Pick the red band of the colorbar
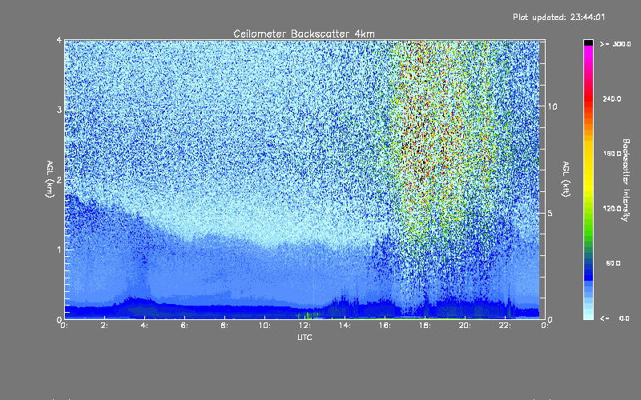 [x=588, y=98]
